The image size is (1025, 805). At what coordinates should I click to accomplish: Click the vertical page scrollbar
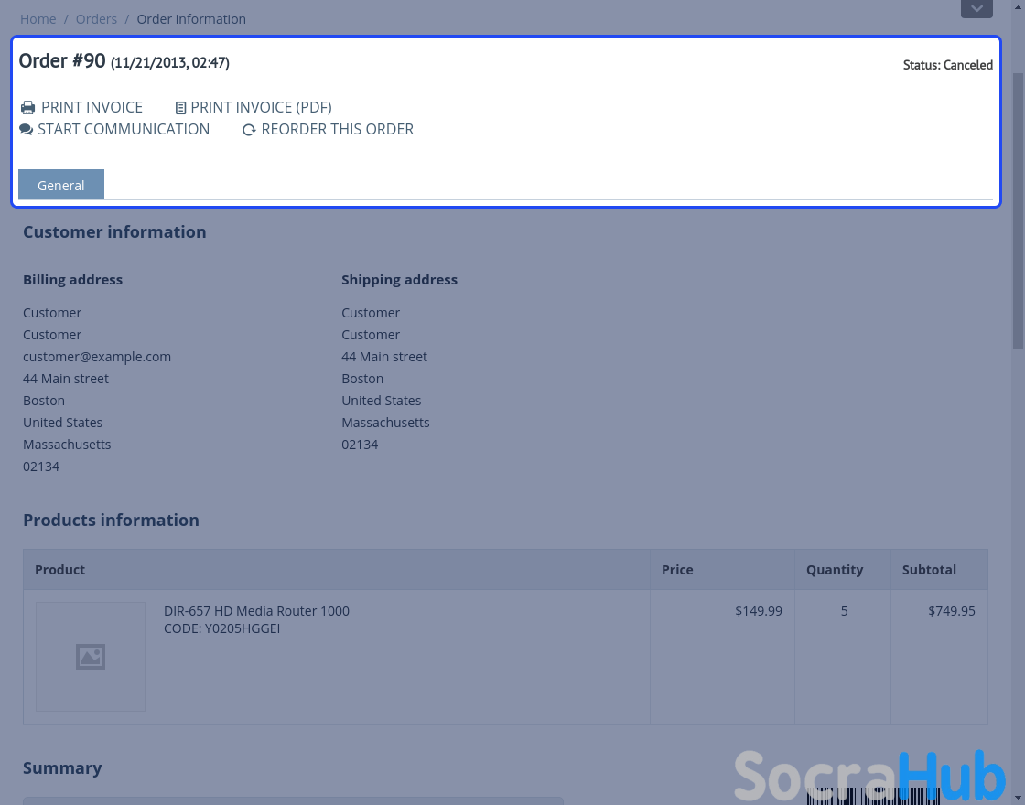[x=1018, y=210]
